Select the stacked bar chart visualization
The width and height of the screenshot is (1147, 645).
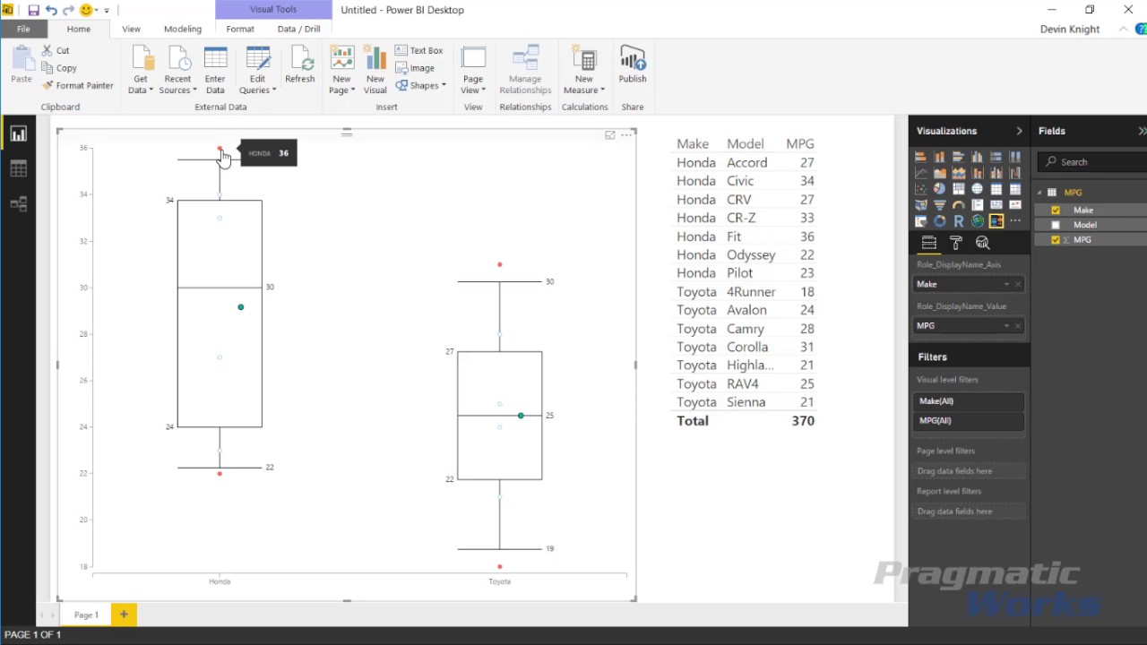pos(920,157)
